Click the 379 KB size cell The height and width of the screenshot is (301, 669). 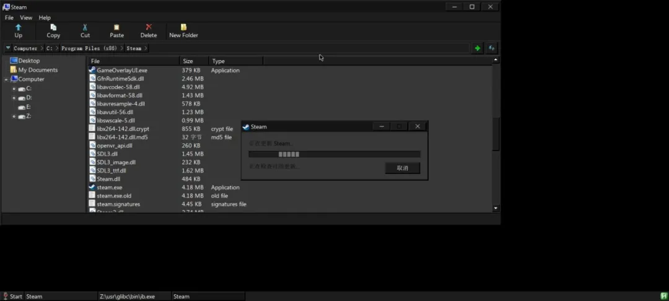click(191, 71)
